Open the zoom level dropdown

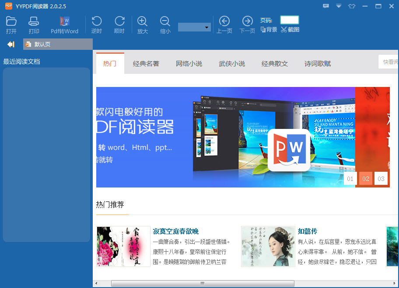click(x=194, y=27)
